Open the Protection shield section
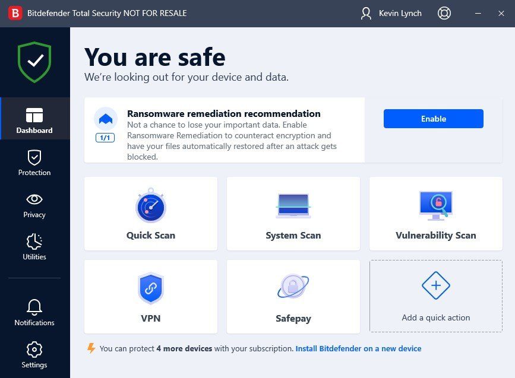This screenshot has height=378, width=515. click(x=34, y=163)
